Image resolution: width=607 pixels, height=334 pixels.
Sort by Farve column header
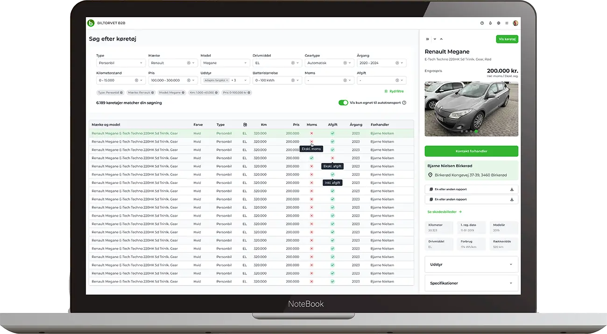tap(198, 125)
